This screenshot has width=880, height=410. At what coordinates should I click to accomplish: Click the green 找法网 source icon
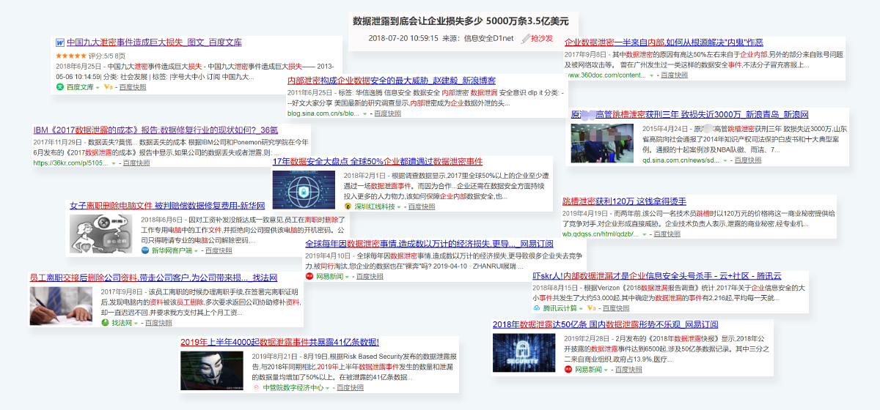coord(105,322)
